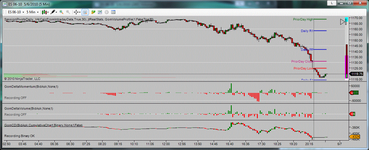Open the ES 06-10 instrument dropdown
The width and height of the screenshot is (369, 150).
(16, 12)
